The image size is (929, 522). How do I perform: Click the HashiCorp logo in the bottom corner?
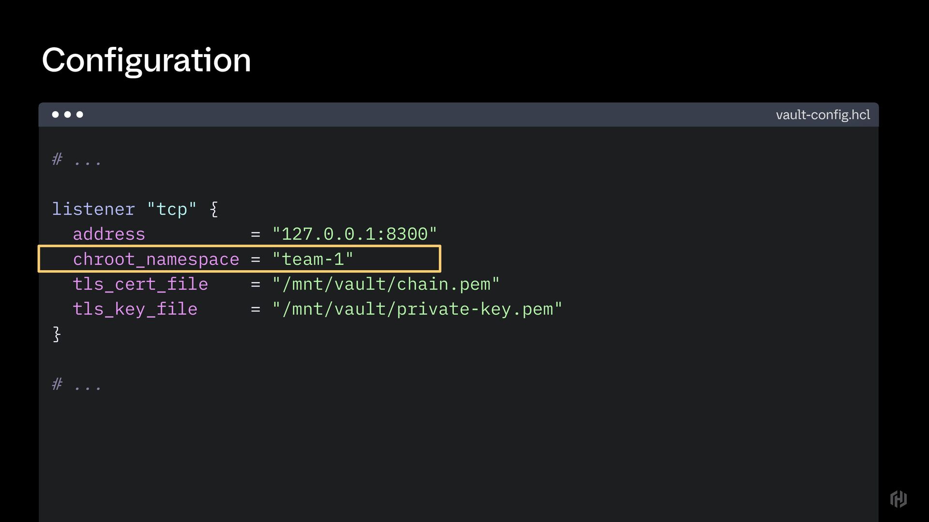pyautogui.click(x=898, y=499)
